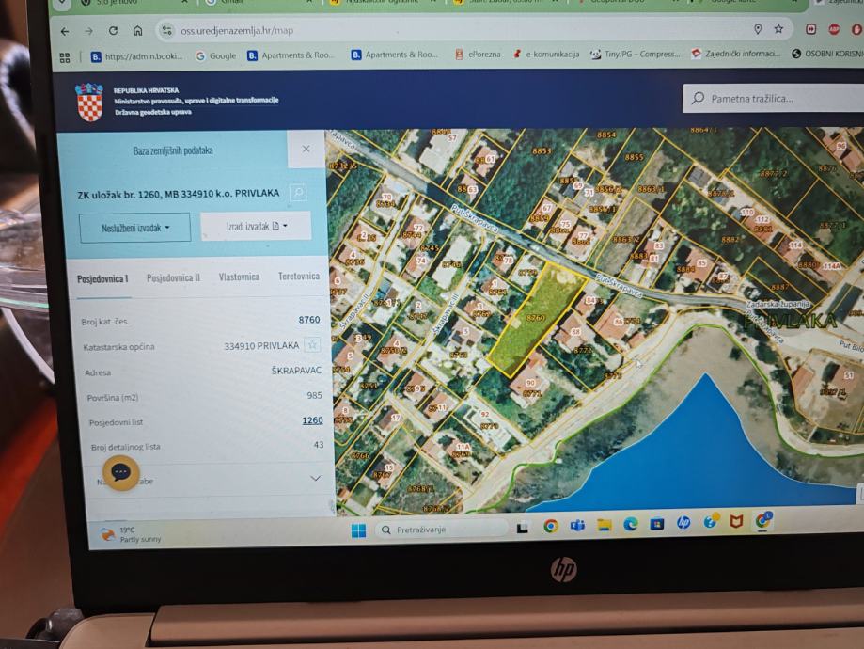Image resolution: width=864 pixels, height=649 pixels.
Task: Bookmark this page with the star icon
Action: tap(778, 28)
